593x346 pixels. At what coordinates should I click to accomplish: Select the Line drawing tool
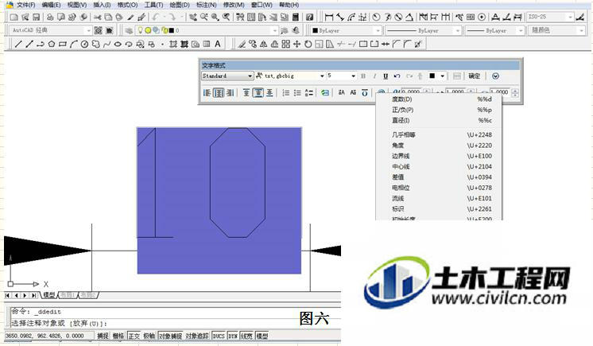point(17,45)
